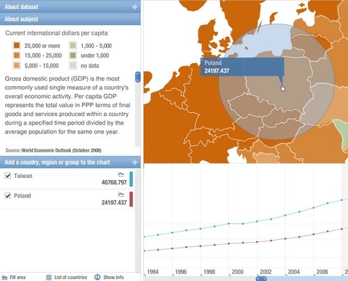
Task: Click plus icon on About dataset header
Action: pos(134,7)
